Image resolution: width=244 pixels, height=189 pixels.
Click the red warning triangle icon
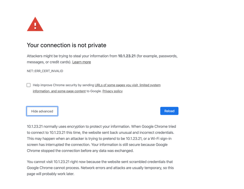[x=35, y=25]
